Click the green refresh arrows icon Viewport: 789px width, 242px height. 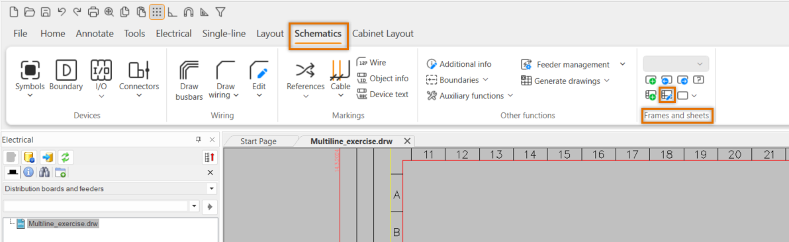pyautogui.click(x=65, y=157)
